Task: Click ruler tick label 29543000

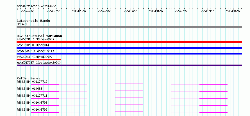Action: tap(130, 11)
